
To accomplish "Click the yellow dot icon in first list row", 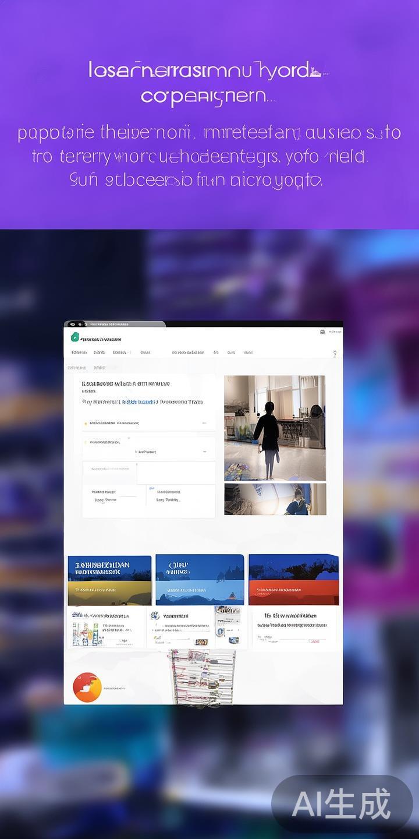I will [x=86, y=424].
